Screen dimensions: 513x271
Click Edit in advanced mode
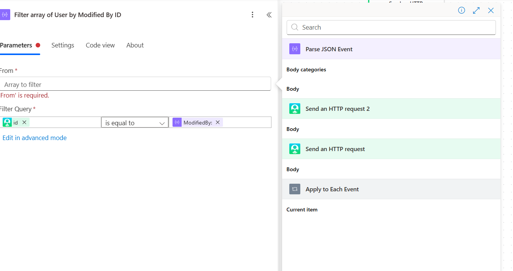[35, 138]
